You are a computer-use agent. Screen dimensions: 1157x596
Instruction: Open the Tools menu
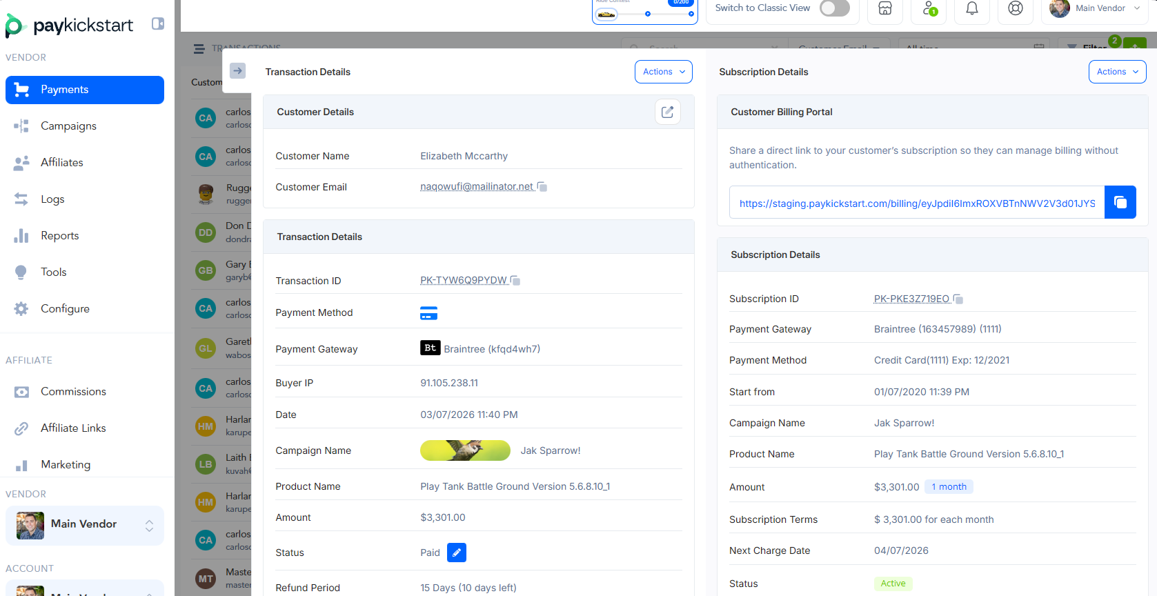(85, 272)
